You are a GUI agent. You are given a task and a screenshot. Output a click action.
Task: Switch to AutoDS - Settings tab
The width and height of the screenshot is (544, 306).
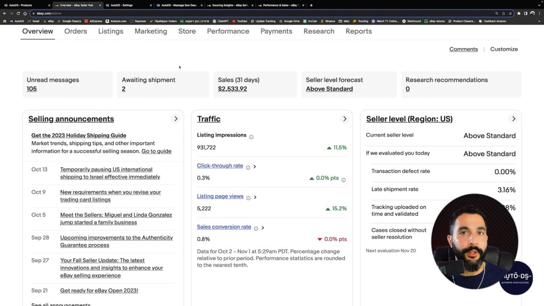[128, 5]
